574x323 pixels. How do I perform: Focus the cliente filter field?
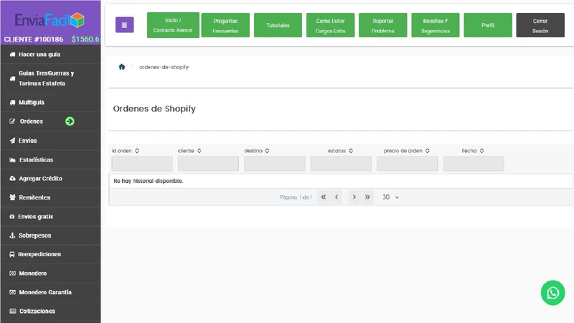click(x=208, y=164)
